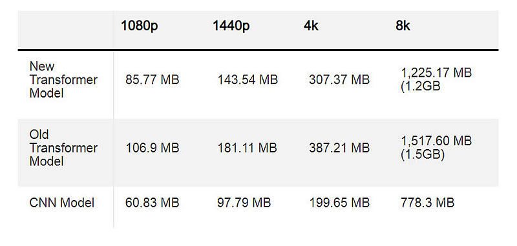Select the 143.54 MB cell

click(x=248, y=79)
